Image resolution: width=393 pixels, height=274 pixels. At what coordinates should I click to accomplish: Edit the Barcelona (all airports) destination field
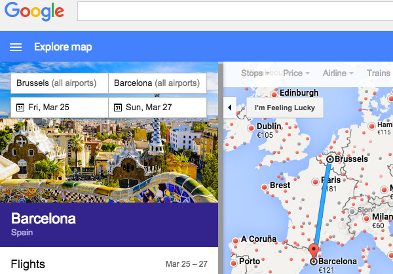click(x=157, y=83)
